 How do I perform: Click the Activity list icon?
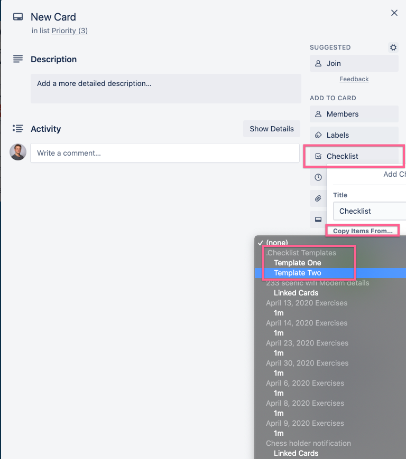(18, 129)
